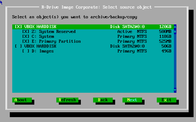Viewport: 196px width, 122px height.
Task: Check the D: Images partition checkbox
Action: tap(26, 51)
